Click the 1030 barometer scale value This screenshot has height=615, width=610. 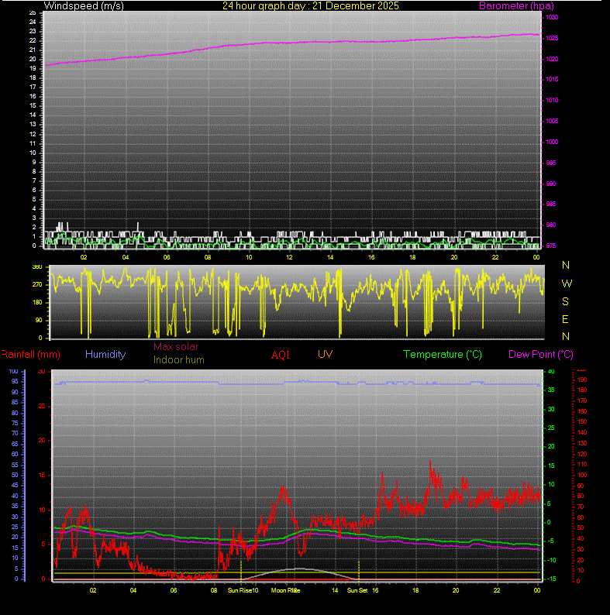[552, 17]
